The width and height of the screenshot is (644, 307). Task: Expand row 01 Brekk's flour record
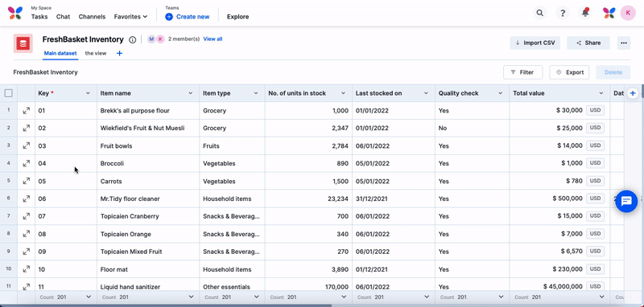click(x=27, y=111)
